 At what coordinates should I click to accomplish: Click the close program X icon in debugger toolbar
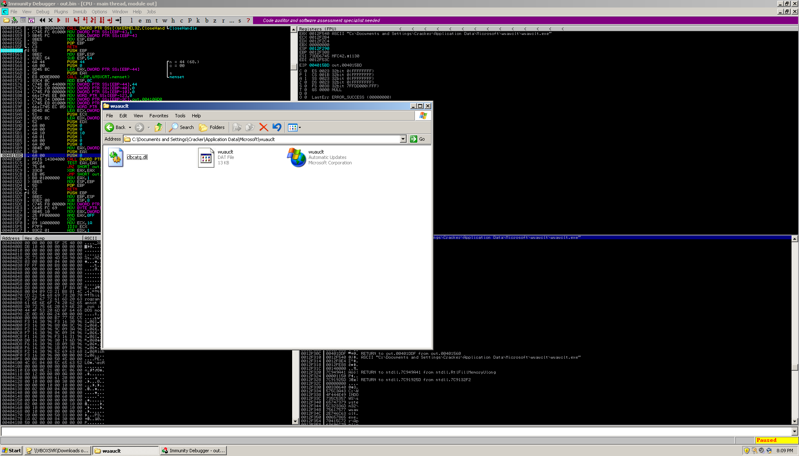[x=50, y=20]
